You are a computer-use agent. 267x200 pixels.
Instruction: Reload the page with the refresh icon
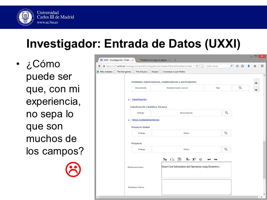coord(197,66)
